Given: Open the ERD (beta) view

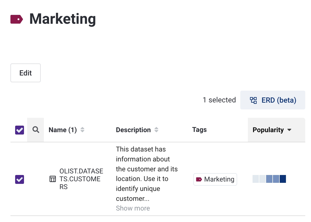Looking at the screenshot, I should [273, 100].
